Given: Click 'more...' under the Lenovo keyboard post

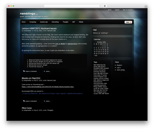Looking at the screenshot, I should pyautogui.click(x=47, y=71).
